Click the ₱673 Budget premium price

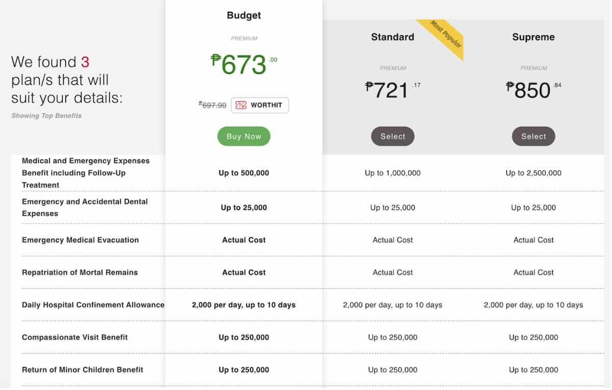click(244, 65)
